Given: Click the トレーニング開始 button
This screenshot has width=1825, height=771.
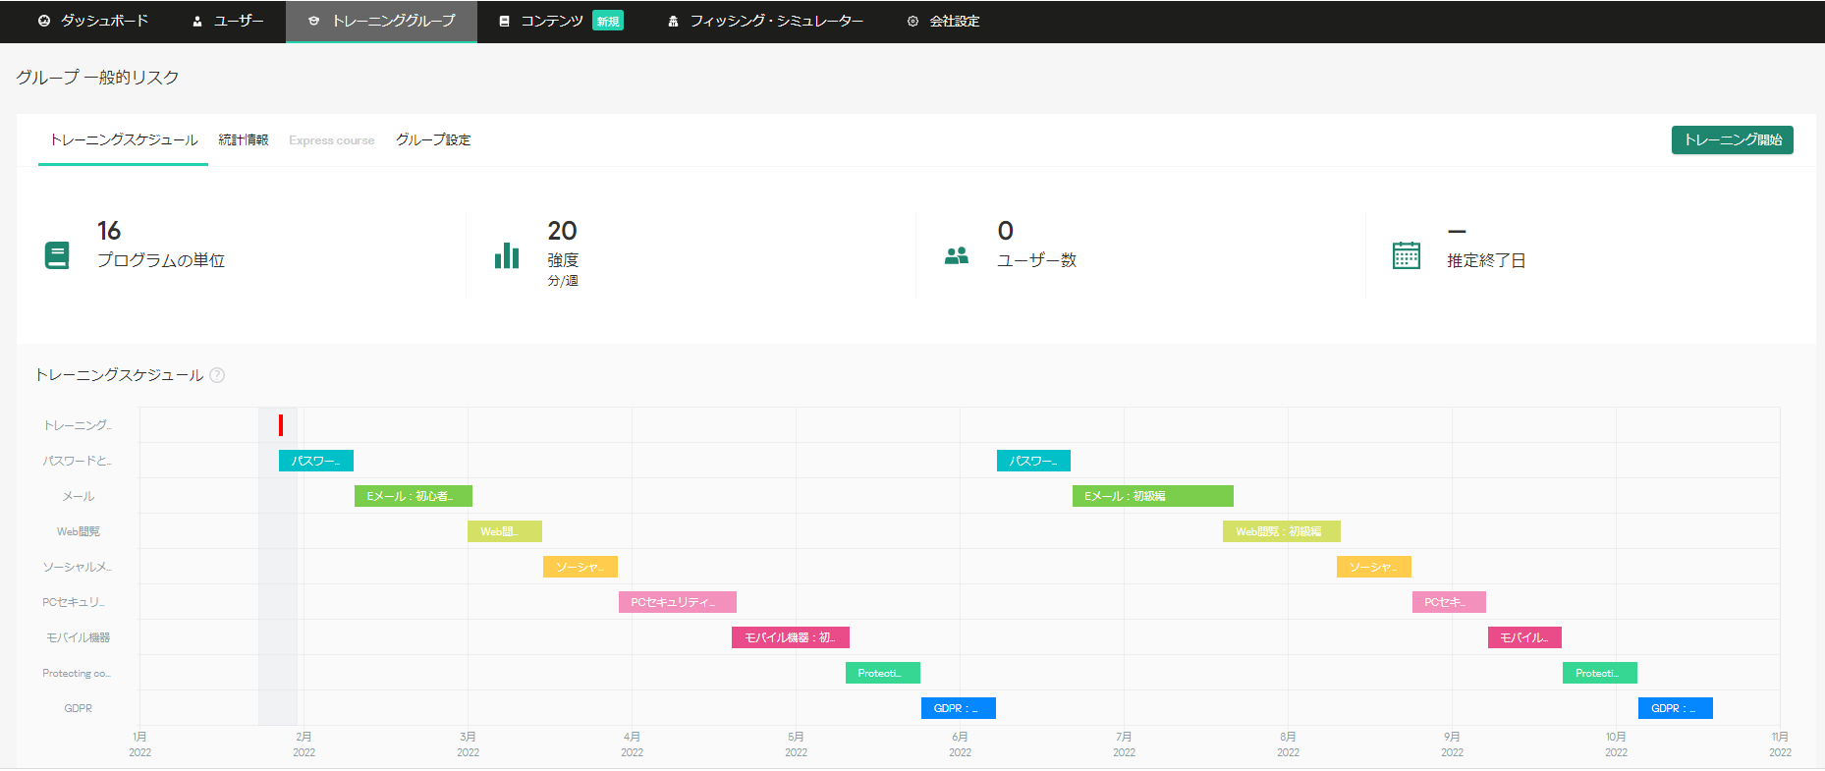Looking at the screenshot, I should (x=1733, y=139).
